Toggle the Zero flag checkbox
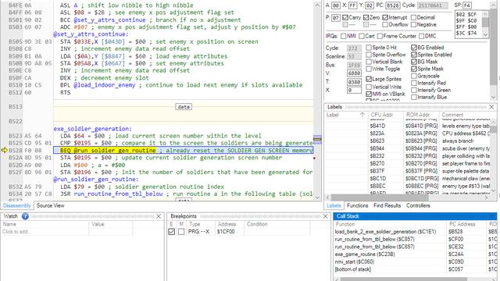Screen dimensions: 500x281 pyautogui.click(x=366, y=17)
